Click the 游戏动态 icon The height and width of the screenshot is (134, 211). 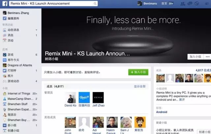point(5,81)
